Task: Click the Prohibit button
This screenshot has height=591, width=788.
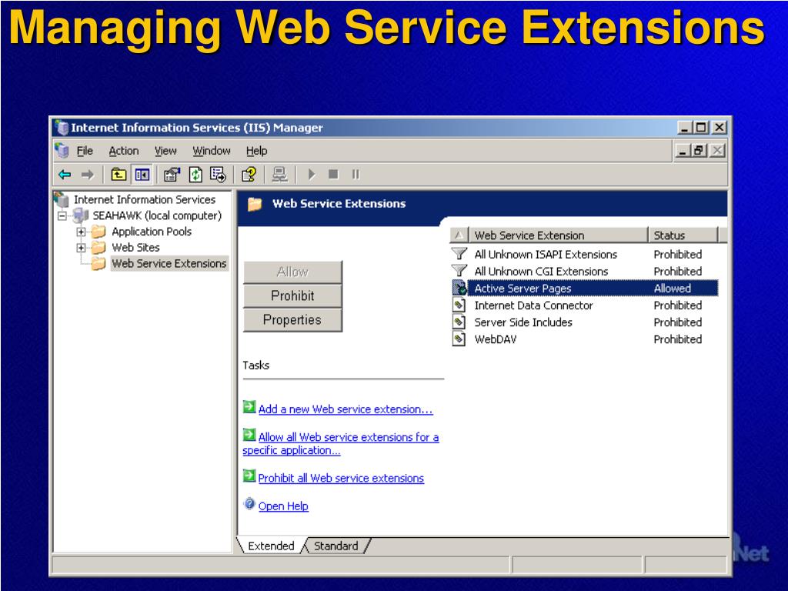Action: point(292,295)
